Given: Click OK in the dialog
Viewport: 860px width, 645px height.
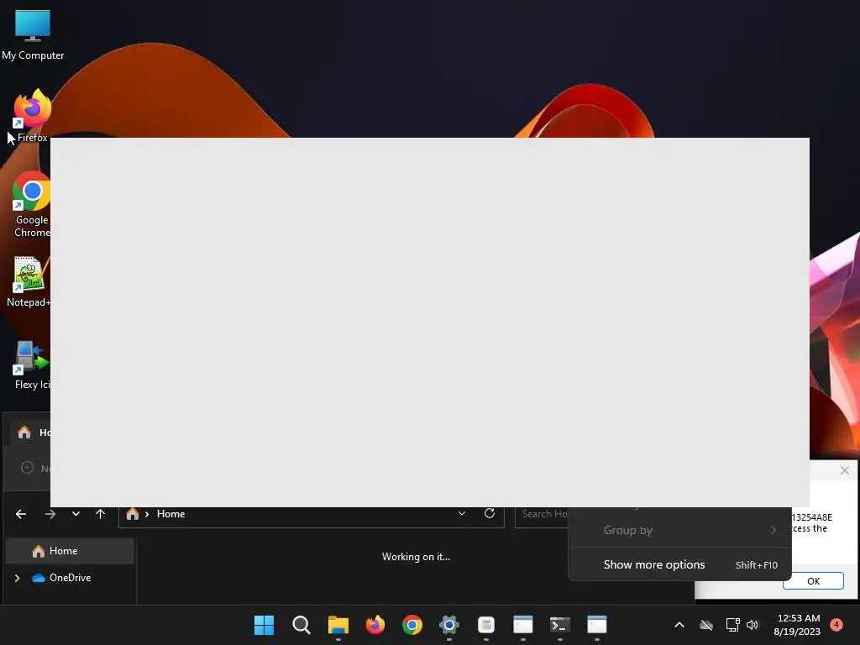Looking at the screenshot, I should 813,581.
